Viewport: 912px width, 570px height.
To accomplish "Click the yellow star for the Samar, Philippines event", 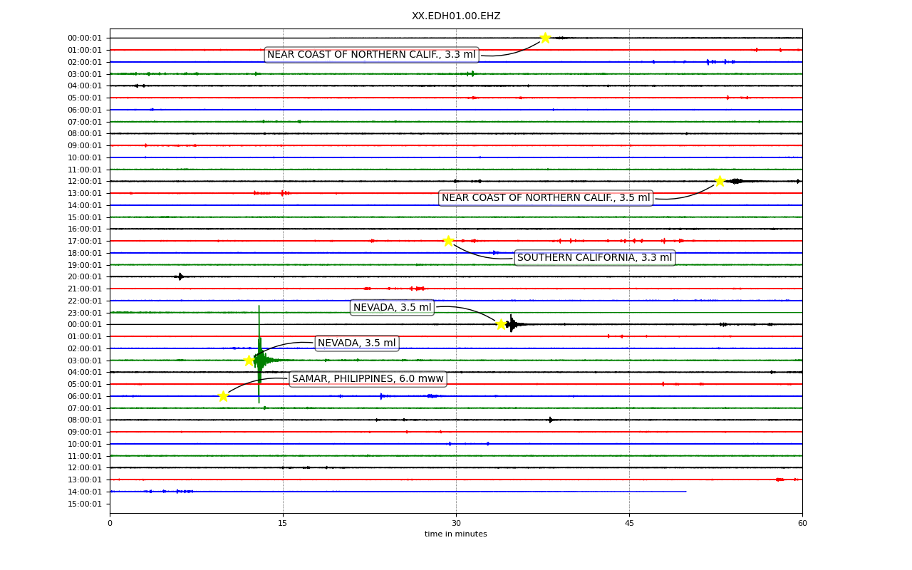I will [223, 396].
